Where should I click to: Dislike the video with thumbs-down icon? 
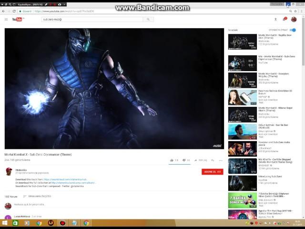[x=184, y=160]
